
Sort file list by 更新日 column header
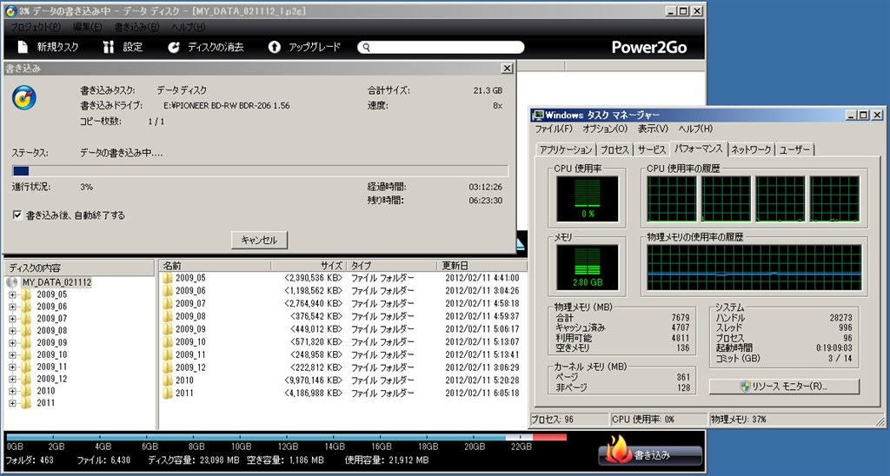click(x=482, y=266)
